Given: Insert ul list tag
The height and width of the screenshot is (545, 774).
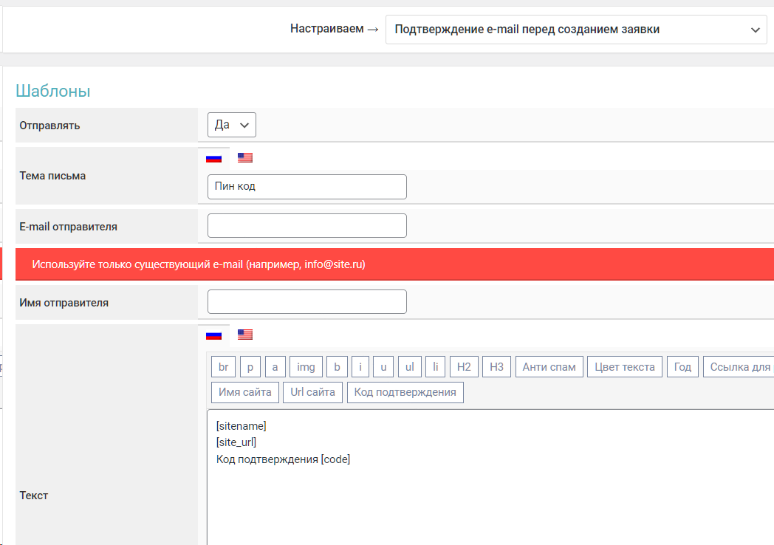Looking at the screenshot, I should coord(409,367).
